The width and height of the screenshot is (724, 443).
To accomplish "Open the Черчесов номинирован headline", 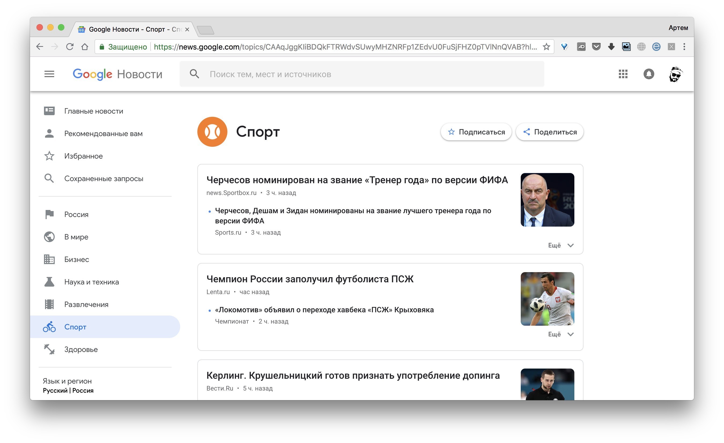I will pos(357,180).
